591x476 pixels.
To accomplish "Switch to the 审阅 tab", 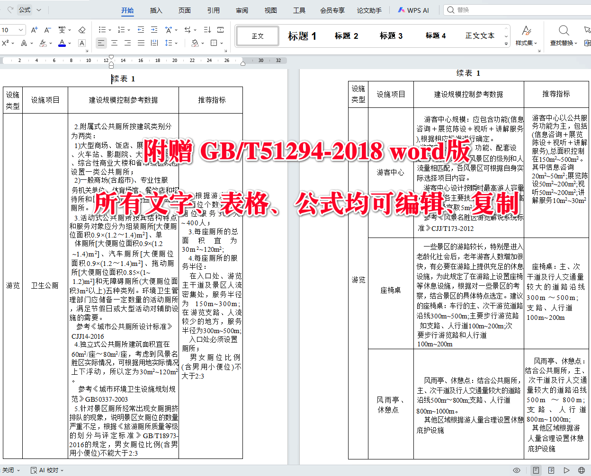I will [x=242, y=10].
